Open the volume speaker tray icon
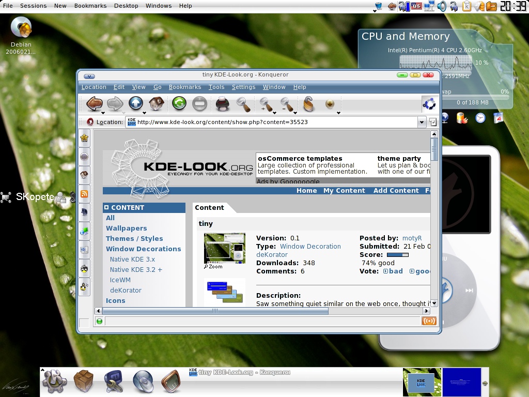The height and width of the screenshot is (397, 529). click(x=441, y=6)
